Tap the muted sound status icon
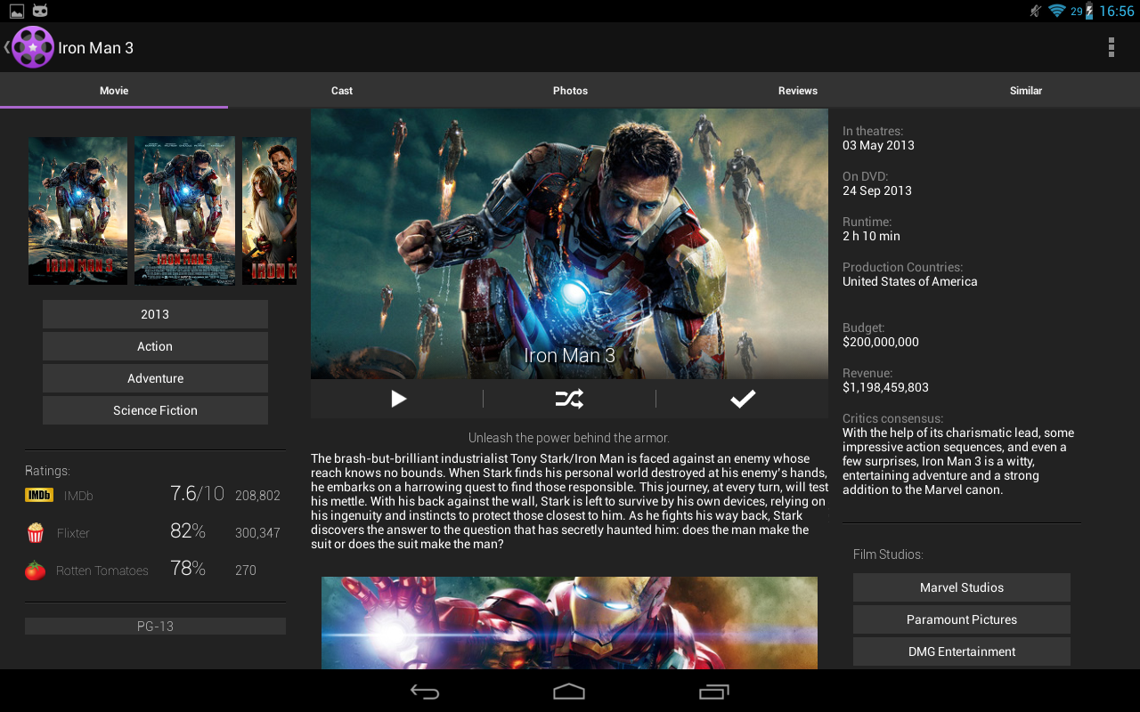The width and height of the screenshot is (1140, 712). point(1036,11)
